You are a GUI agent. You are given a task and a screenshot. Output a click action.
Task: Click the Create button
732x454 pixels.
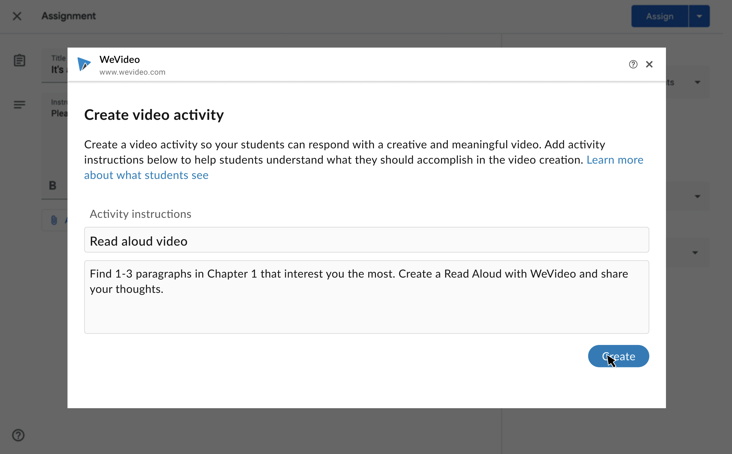click(618, 356)
